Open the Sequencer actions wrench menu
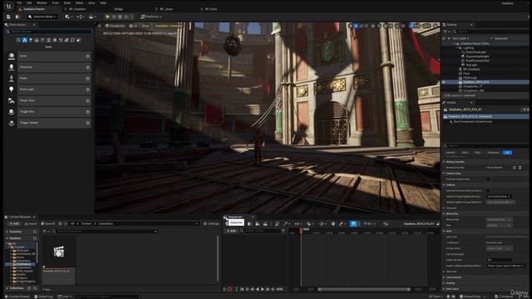This screenshot has width=532, height=299. [x=286, y=223]
